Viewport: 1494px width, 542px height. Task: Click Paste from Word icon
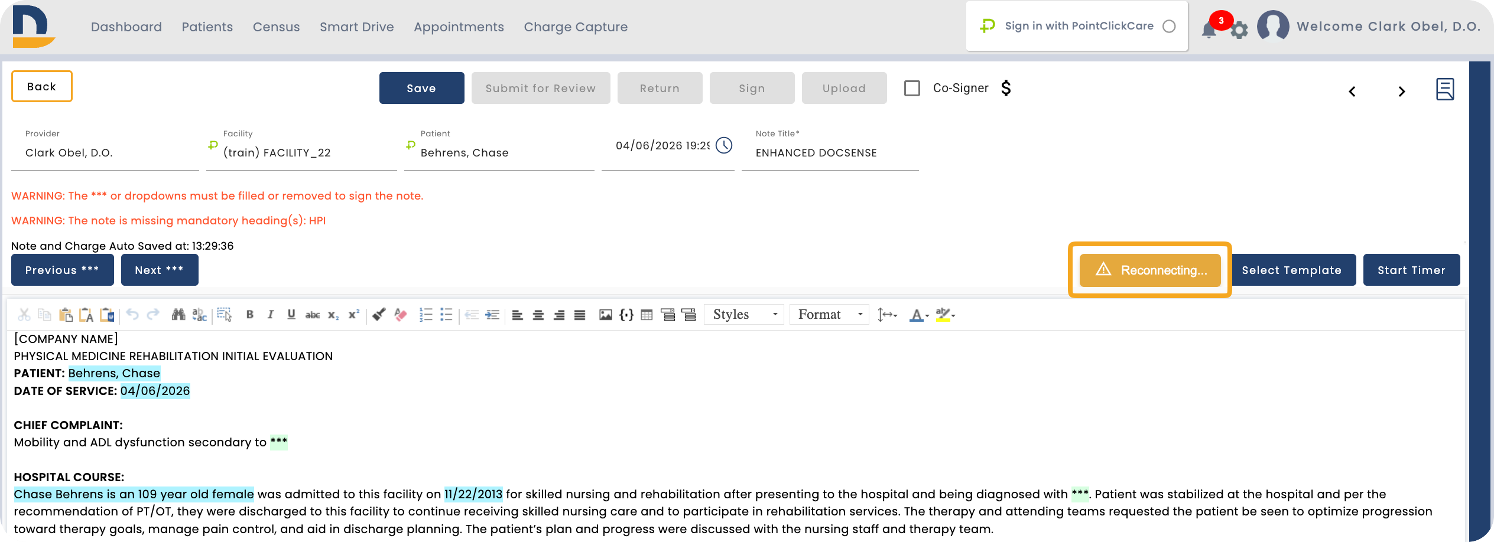[107, 315]
